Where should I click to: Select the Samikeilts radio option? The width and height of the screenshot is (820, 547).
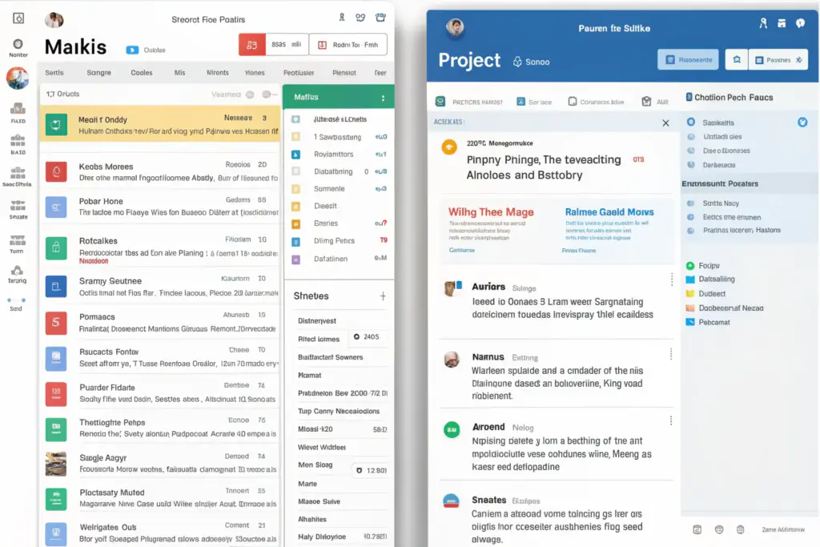coord(691,123)
